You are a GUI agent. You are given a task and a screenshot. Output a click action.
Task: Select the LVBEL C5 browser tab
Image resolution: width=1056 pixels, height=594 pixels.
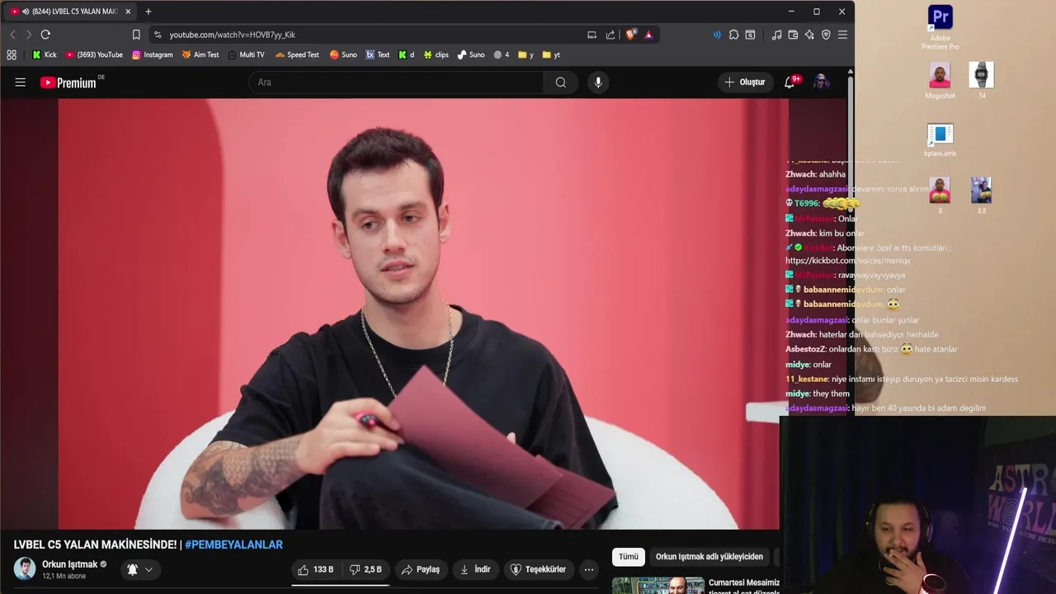pos(69,12)
